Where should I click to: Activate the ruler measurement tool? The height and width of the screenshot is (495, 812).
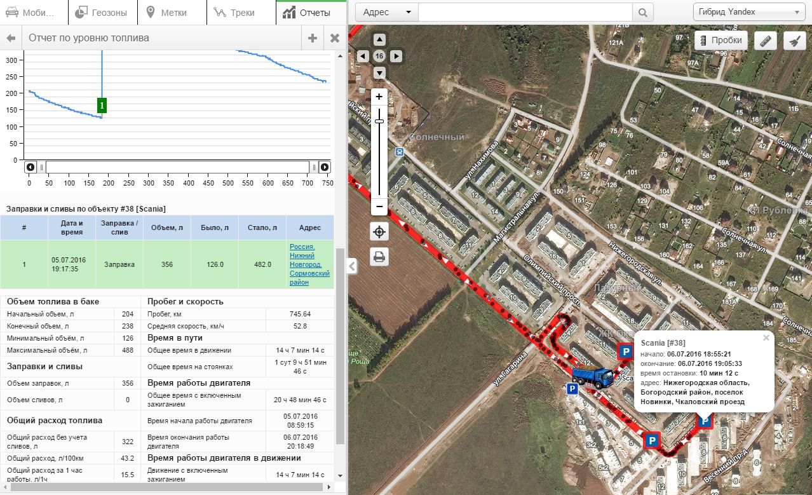click(x=766, y=41)
